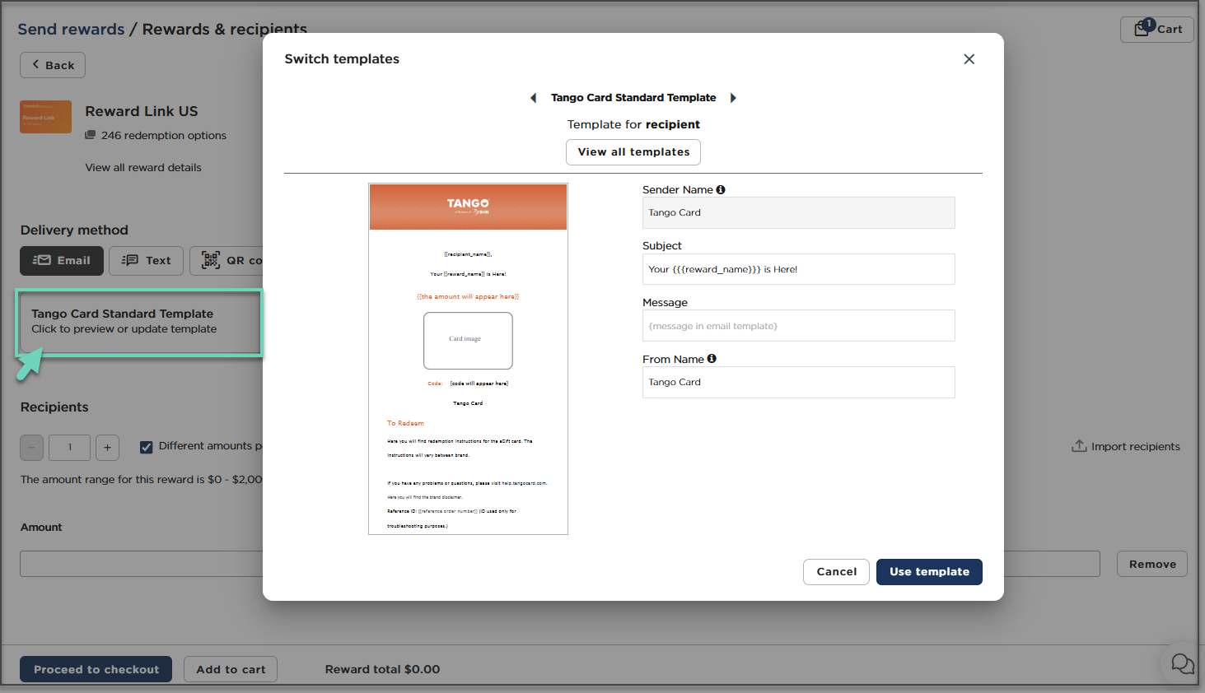Click From Name info icon
Screen dimensions: 1205x693
712,359
